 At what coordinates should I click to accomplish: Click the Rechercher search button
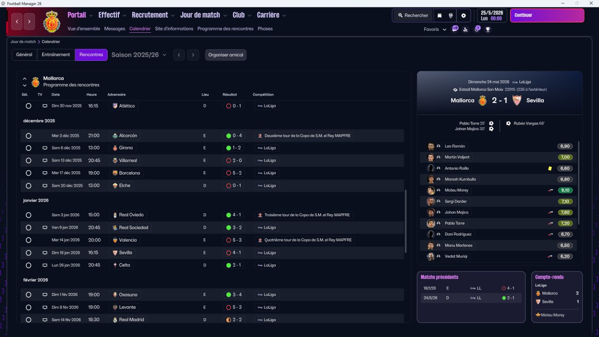pyautogui.click(x=413, y=15)
